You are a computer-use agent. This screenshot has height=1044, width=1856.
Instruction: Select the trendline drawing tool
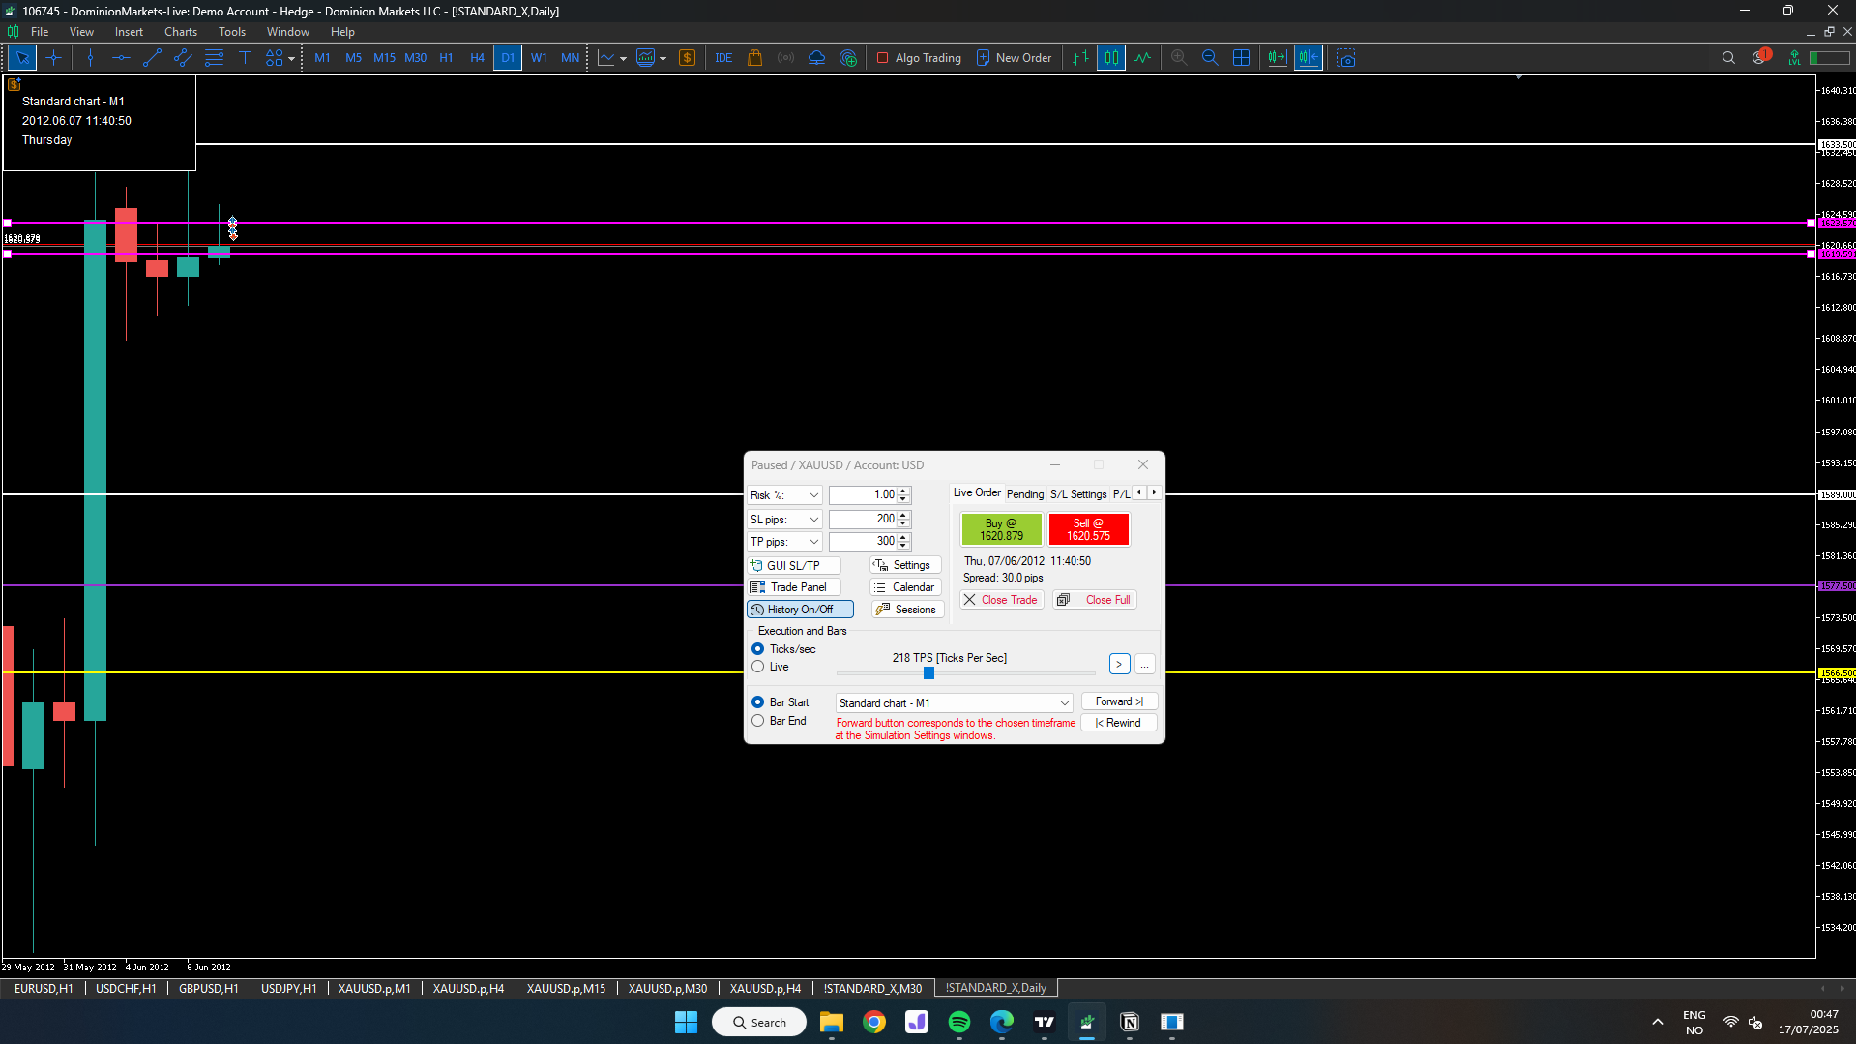coord(152,58)
